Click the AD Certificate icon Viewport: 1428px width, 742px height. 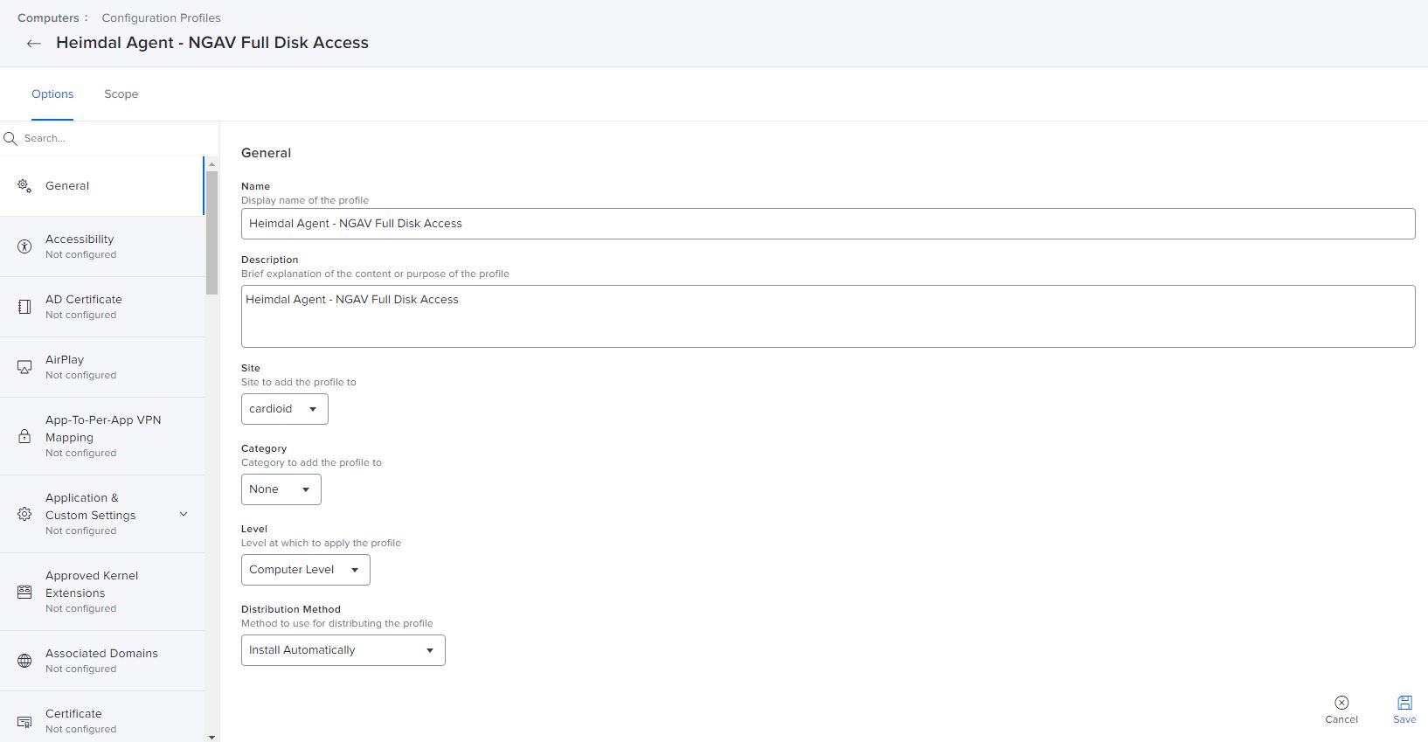[x=24, y=307]
